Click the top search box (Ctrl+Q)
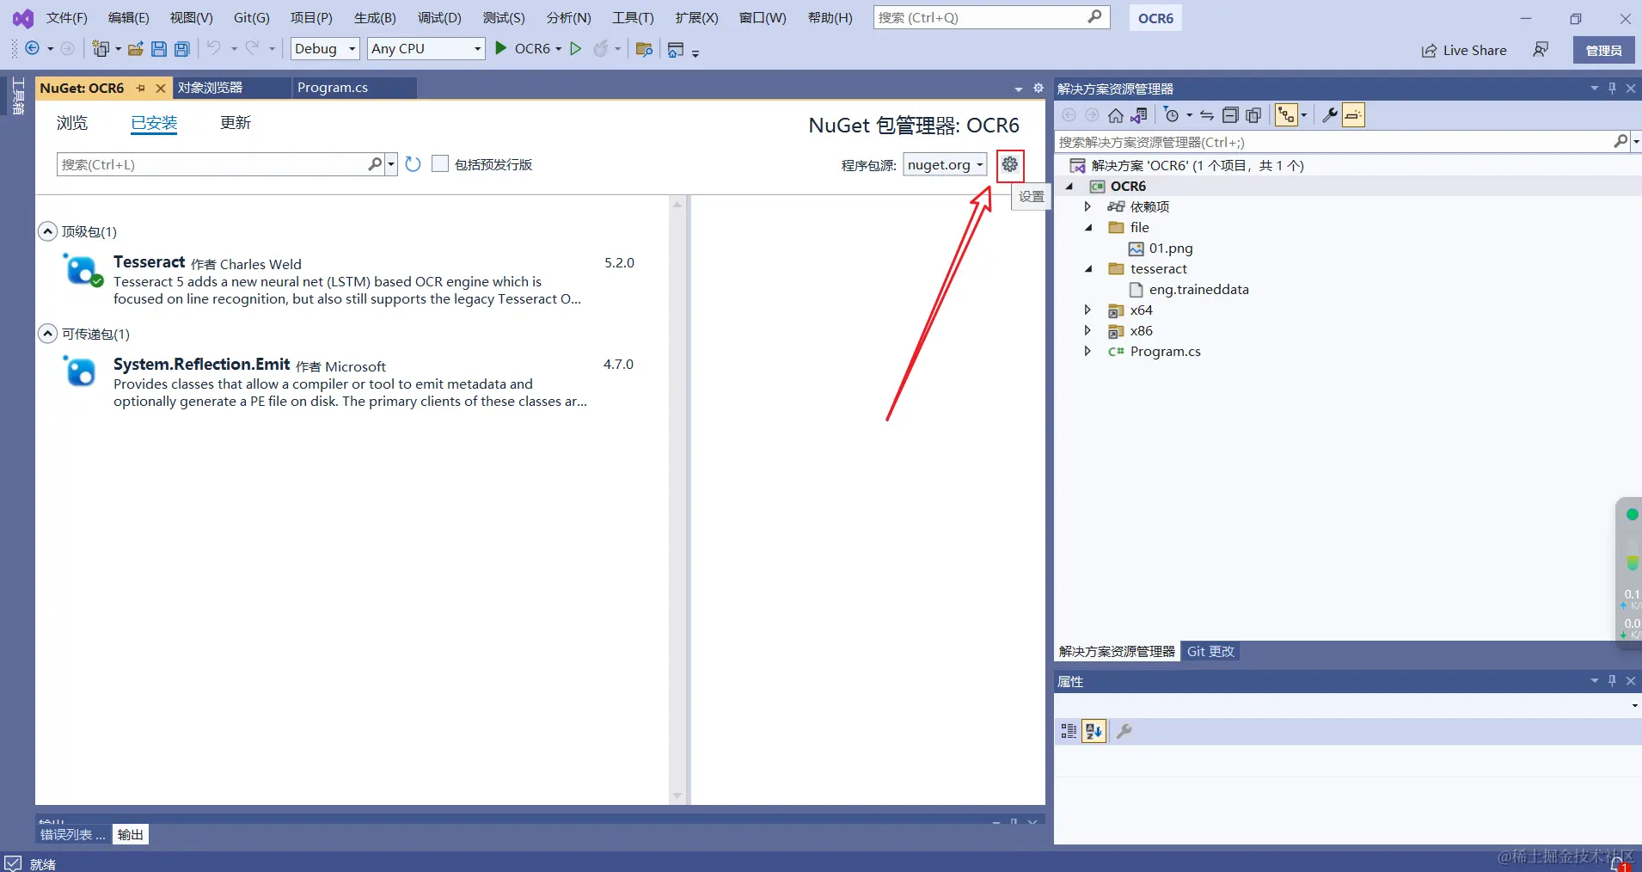Viewport: 1642px width, 872px height. point(991,17)
